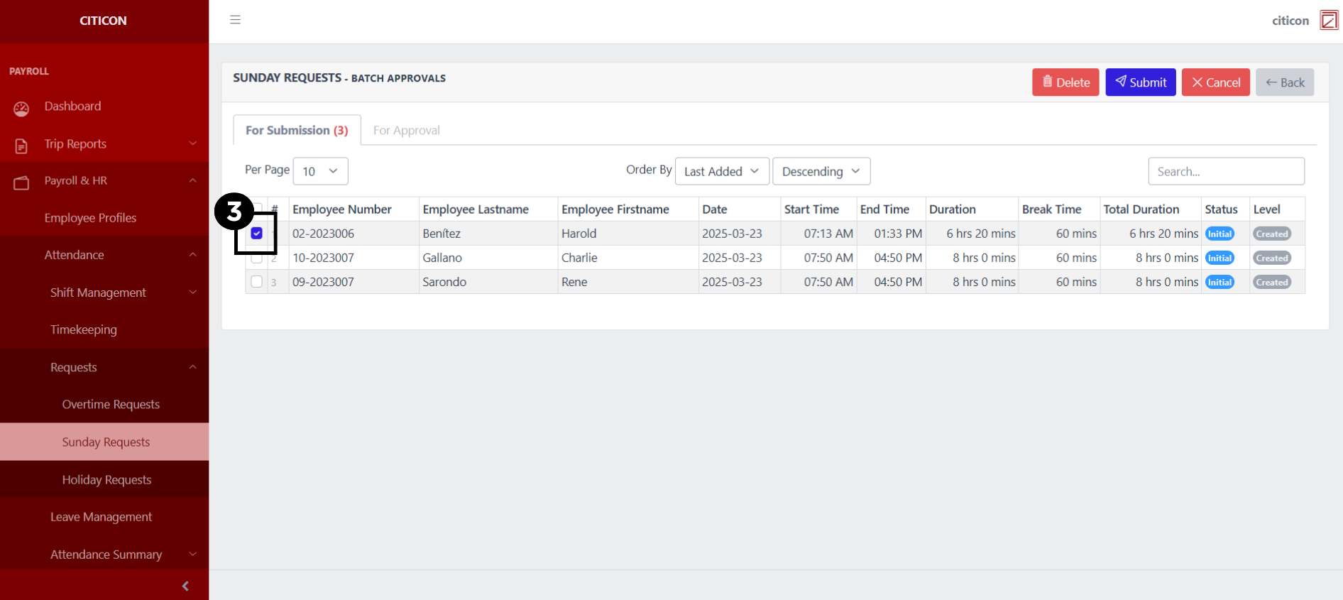Screen dimensions: 1343x600
Task: Check the checkbox for Sarondo row
Action: pyautogui.click(x=257, y=282)
